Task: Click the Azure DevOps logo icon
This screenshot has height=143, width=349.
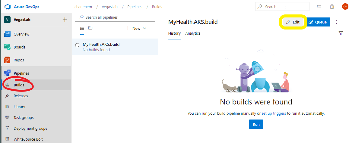Action: tap(8, 7)
